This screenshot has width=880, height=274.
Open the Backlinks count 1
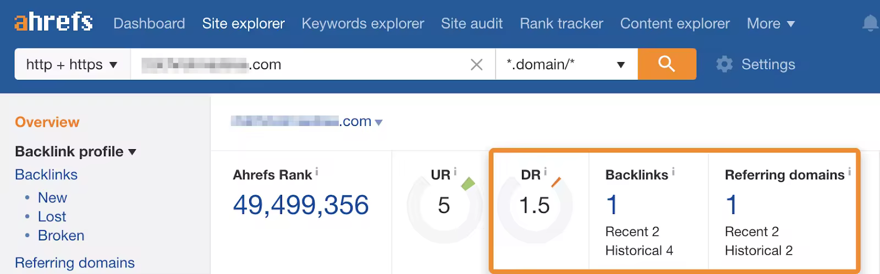tap(612, 205)
